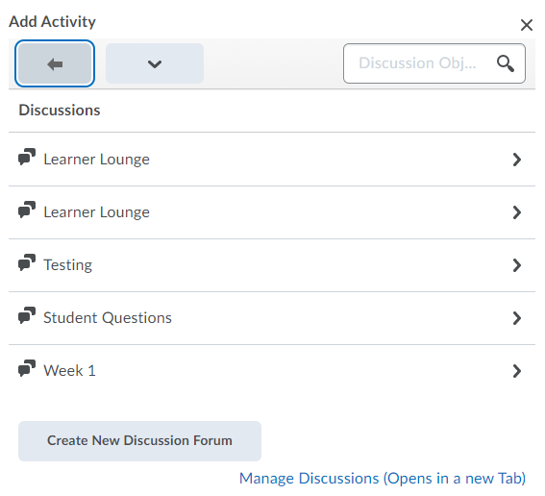545x496 pixels.
Task: Click the Student Questions discussion icon
Action: 27,315
